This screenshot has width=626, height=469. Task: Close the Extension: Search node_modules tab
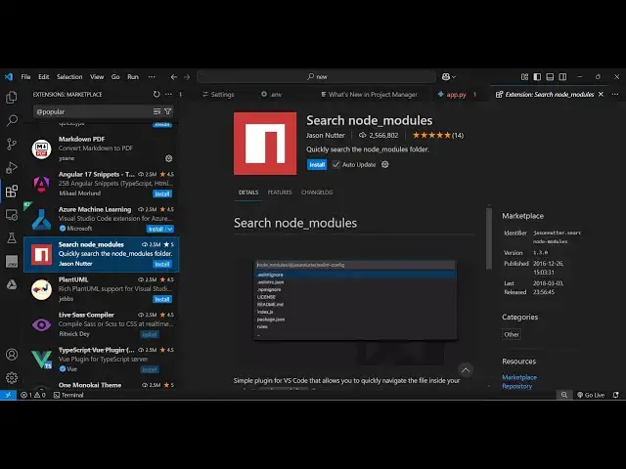coord(601,94)
